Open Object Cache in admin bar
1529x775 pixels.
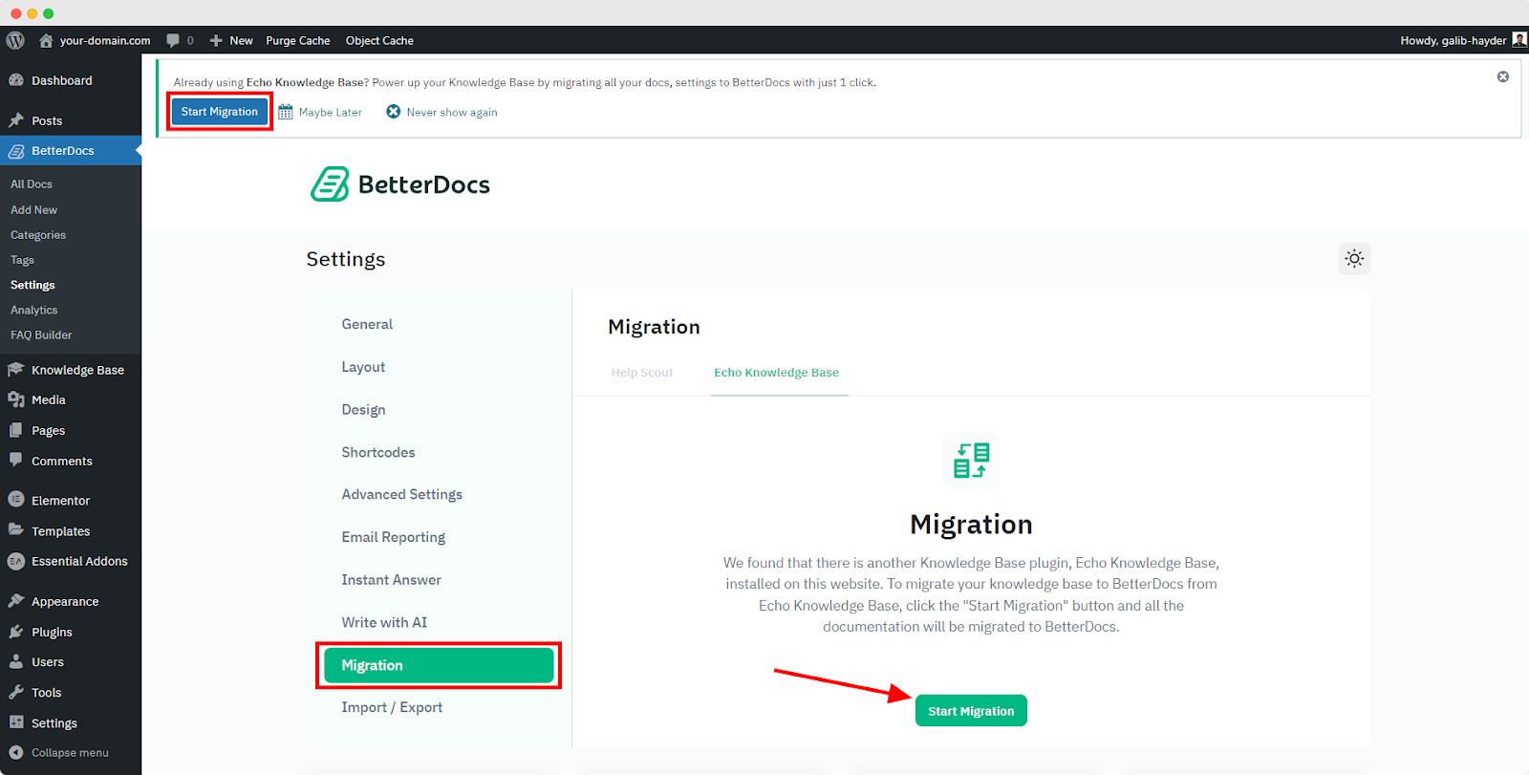379,40
